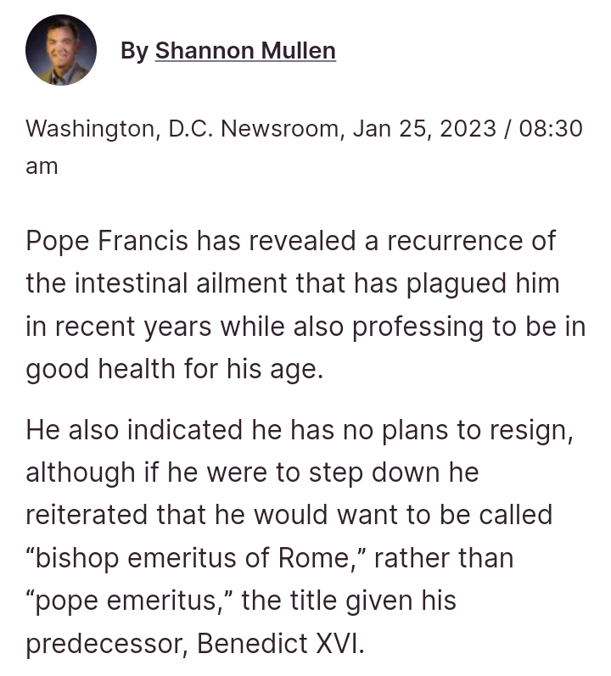611x676 pixels.
Task: Click the "Washington, D.C. Newsroom" dateline text
Action: click(184, 129)
